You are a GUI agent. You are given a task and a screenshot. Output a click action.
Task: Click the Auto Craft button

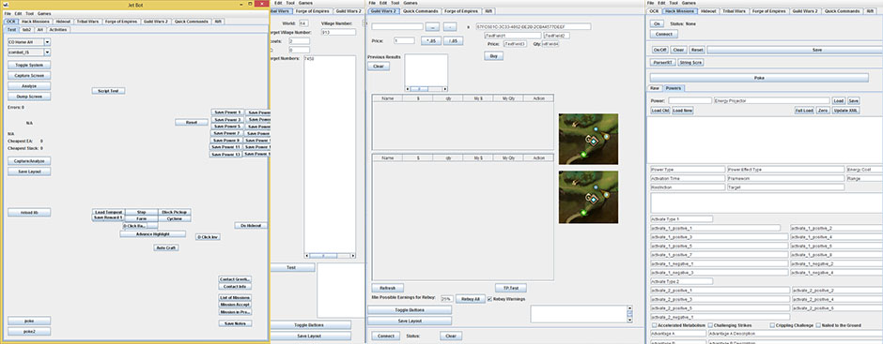tap(166, 247)
